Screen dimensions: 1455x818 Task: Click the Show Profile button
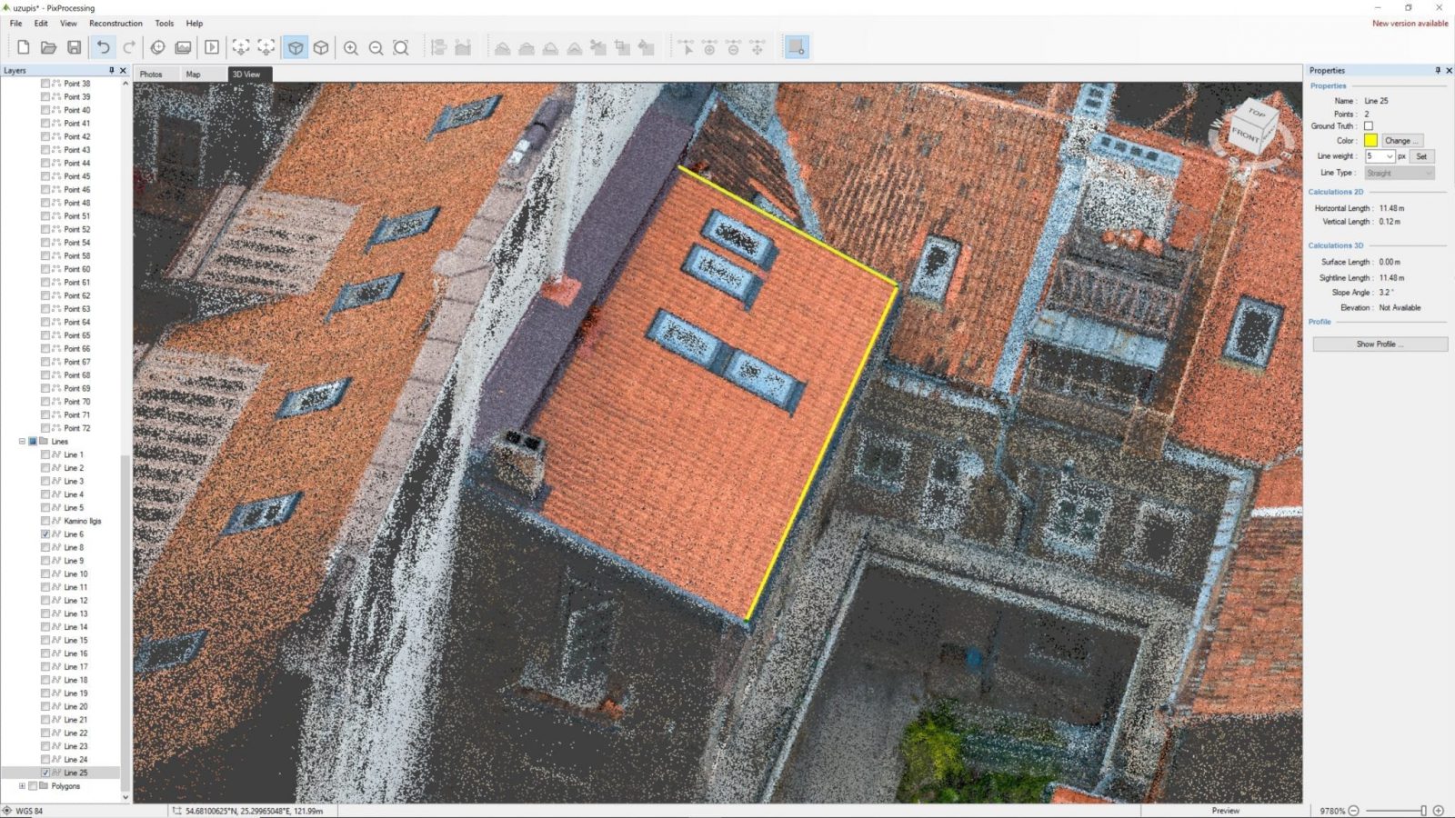click(1379, 344)
